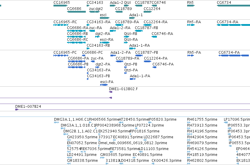250x165 pixels.
Task: Click the DME1-007B24 clone label
Action: coord(28,106)
